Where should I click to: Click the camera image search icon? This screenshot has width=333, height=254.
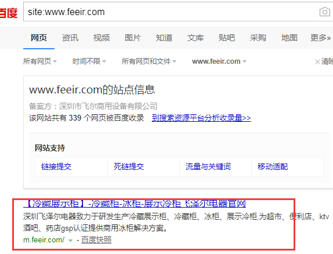pos(325,12)
